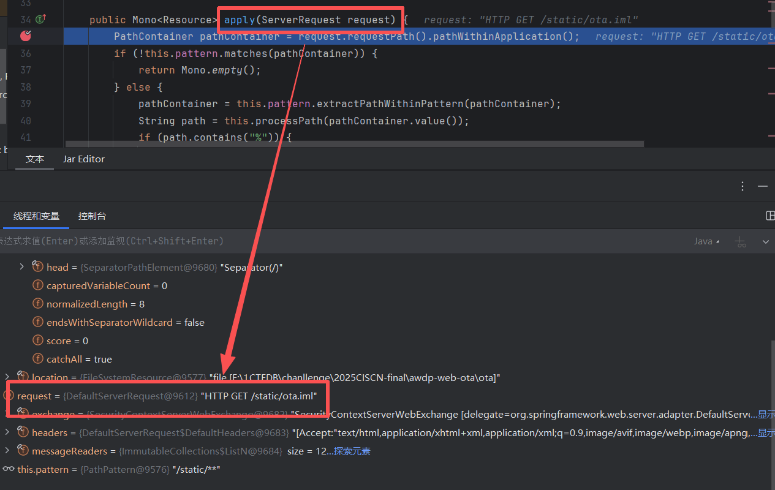Click the add-to-watches icon beside Java selector

(x=741, y=242)
